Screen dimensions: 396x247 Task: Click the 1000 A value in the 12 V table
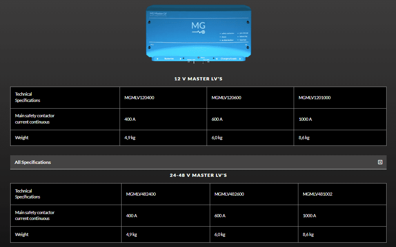point(305,119)
